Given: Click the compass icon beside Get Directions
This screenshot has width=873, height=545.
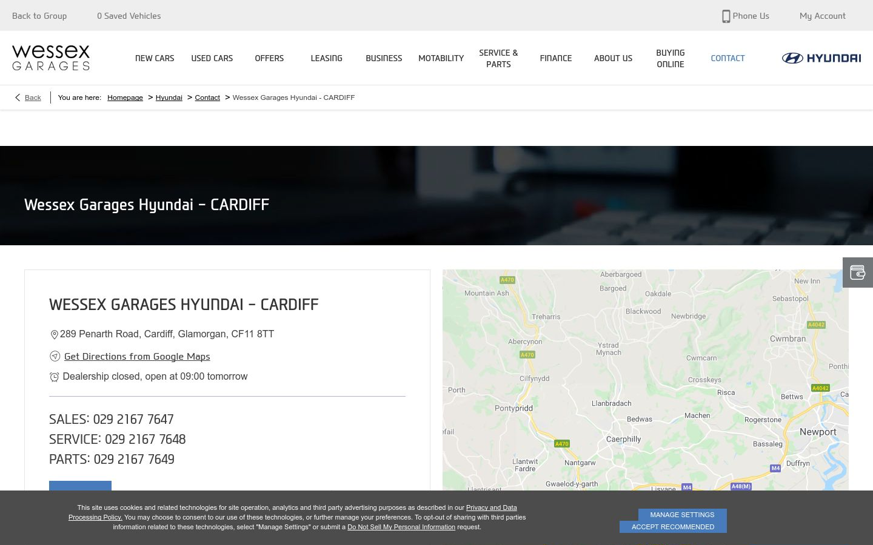Looking at the screenshot, I should click(55, 356).
